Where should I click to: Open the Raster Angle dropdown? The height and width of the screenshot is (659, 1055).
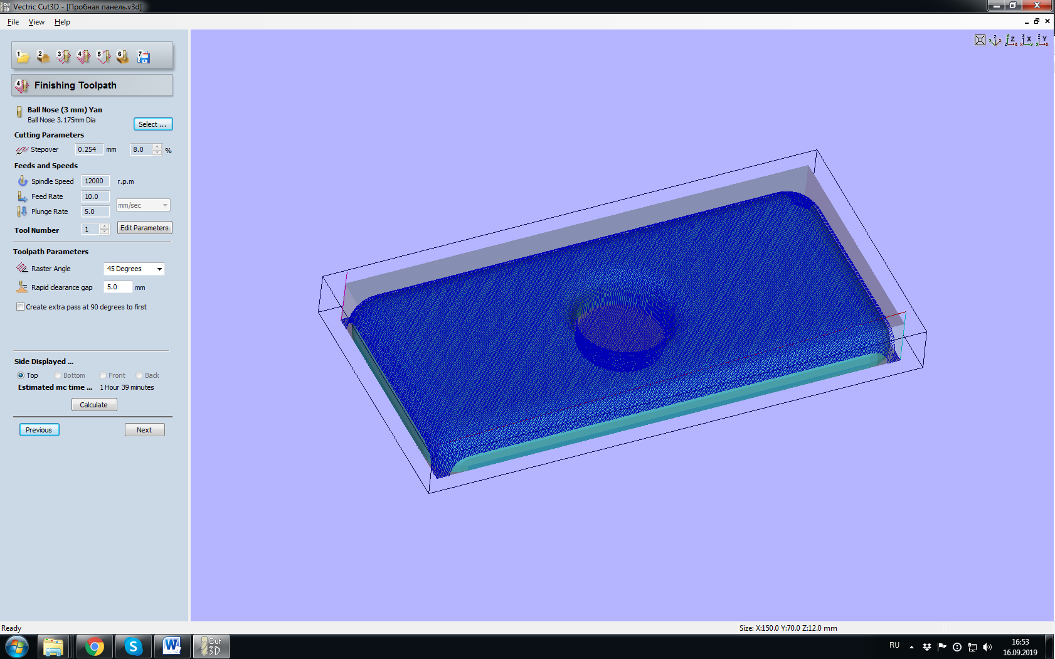134,269
